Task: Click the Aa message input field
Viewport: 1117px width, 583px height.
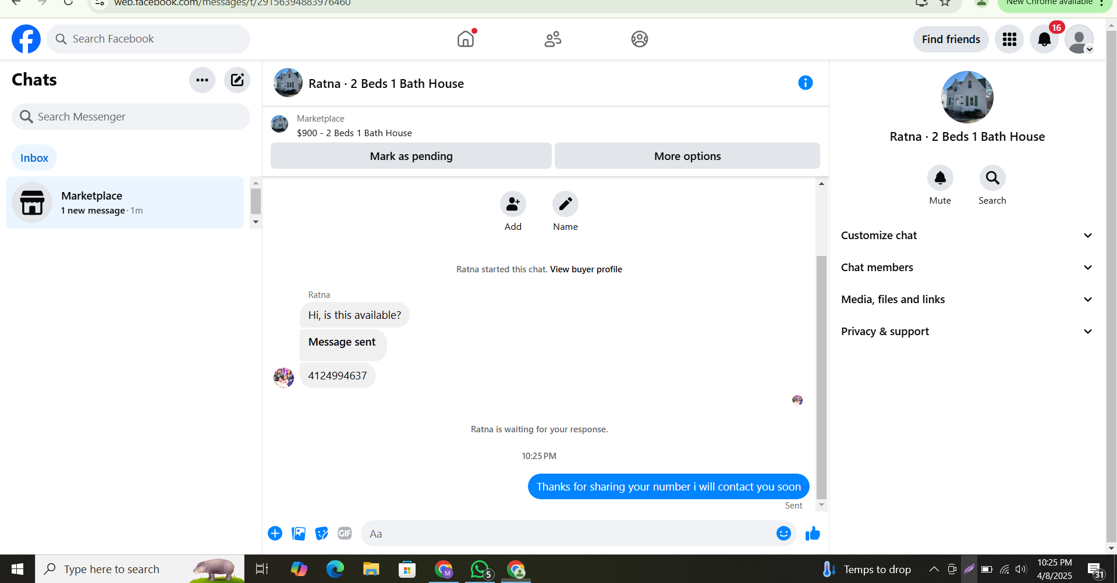Action: pyautogui.click(x=568, y=534)
